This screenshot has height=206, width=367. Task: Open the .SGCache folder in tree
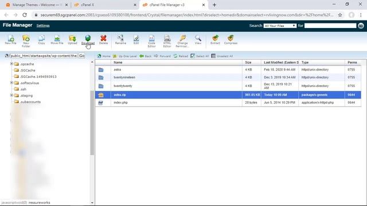25,70
